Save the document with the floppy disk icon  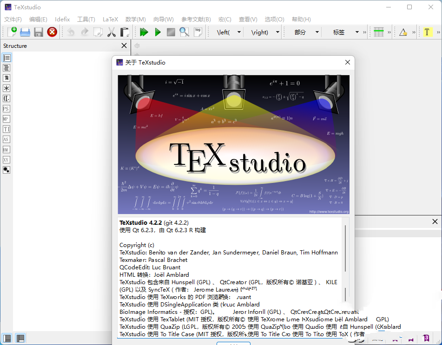click(x=39, y=32)
